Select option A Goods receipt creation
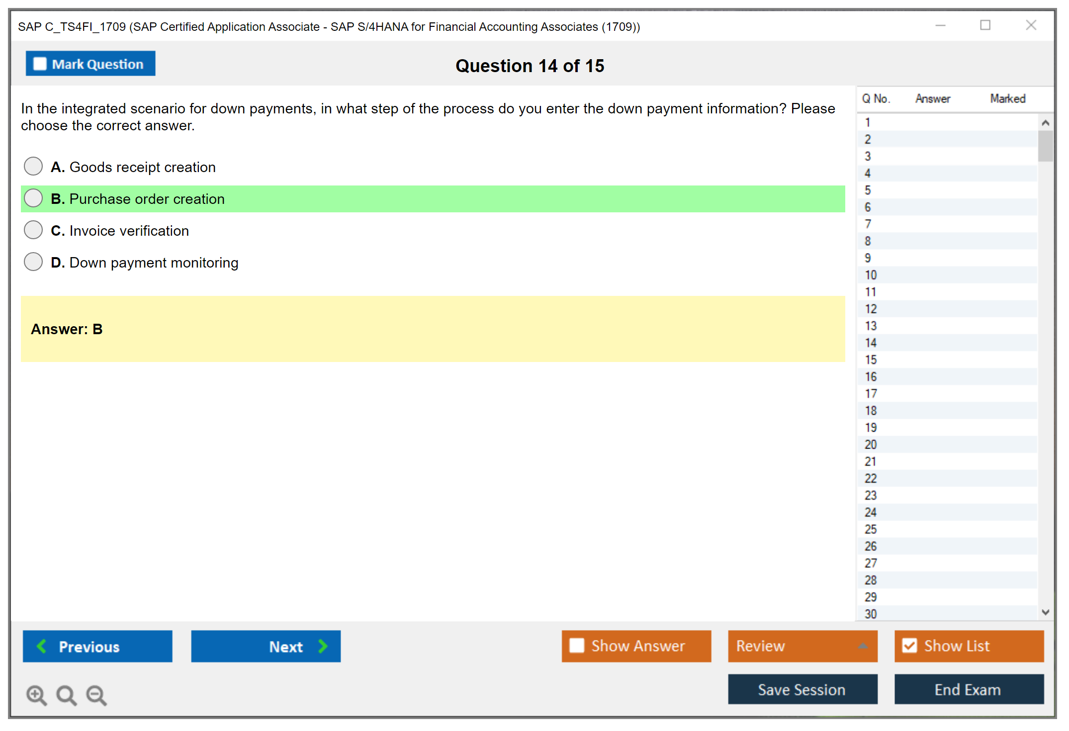1069x731 pixels. point(33,166)
